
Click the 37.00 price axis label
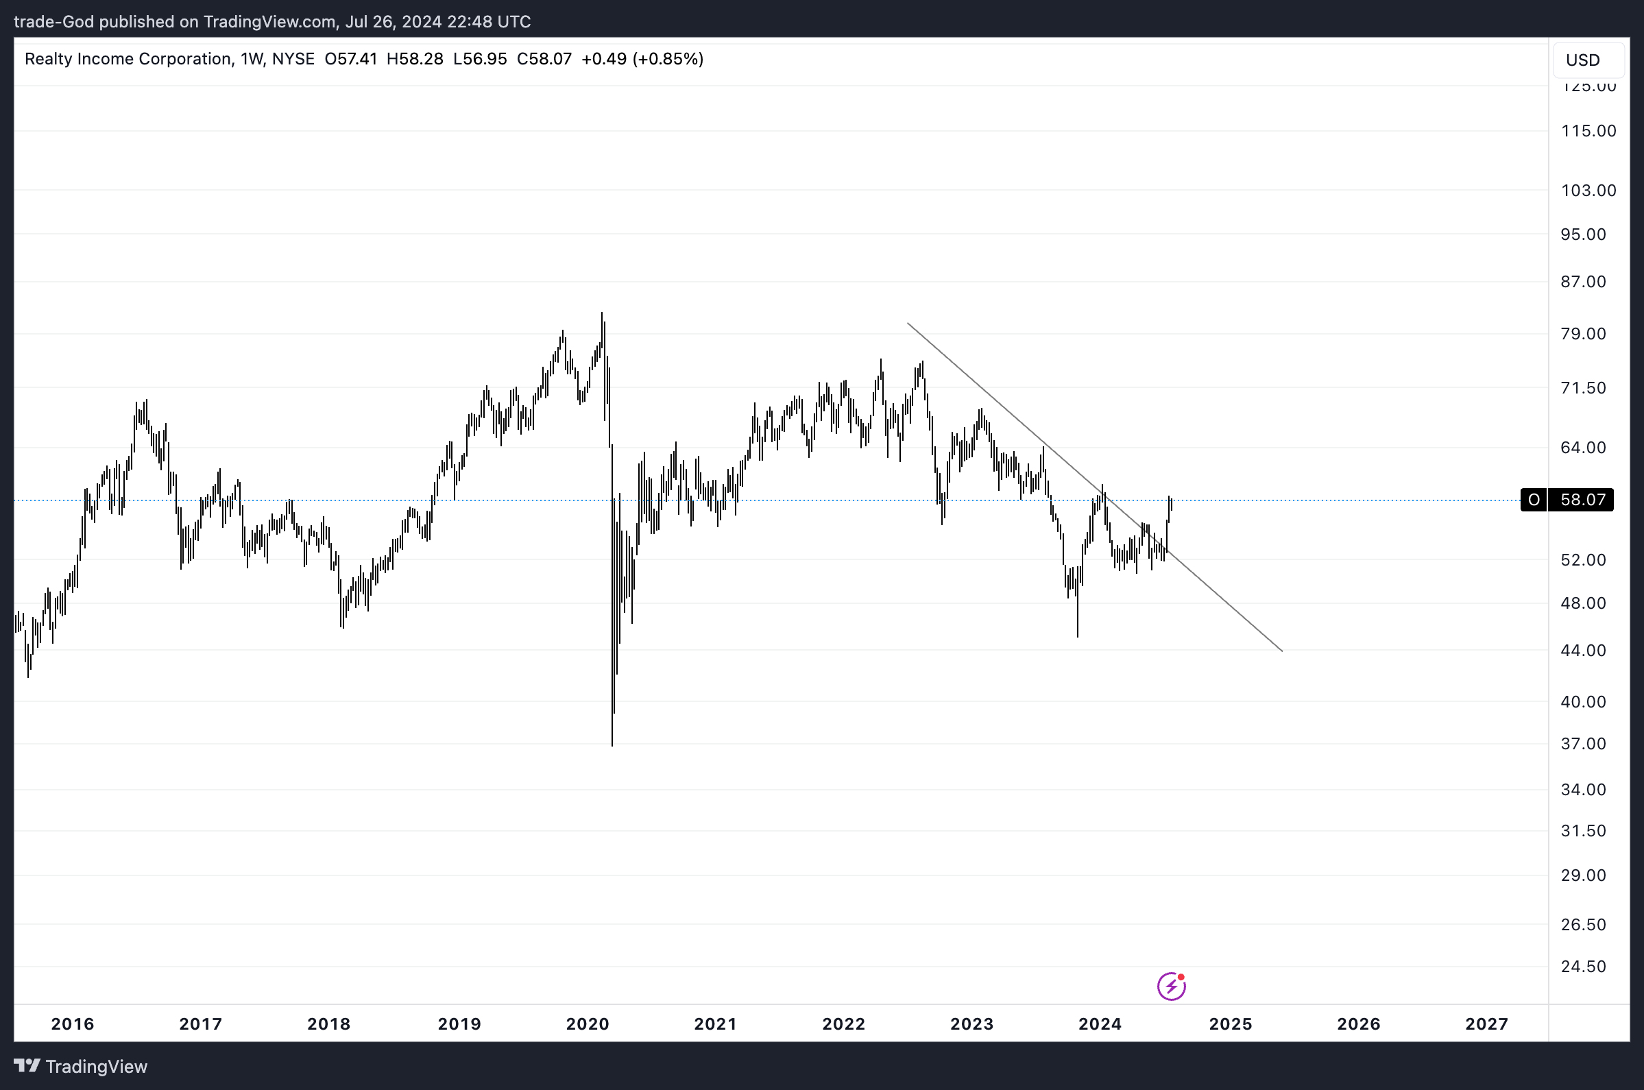[x=1583, y=744]
